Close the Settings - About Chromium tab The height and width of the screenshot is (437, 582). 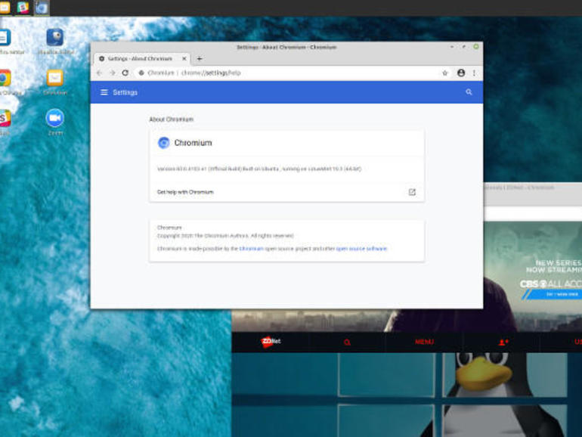pos(184,59)
